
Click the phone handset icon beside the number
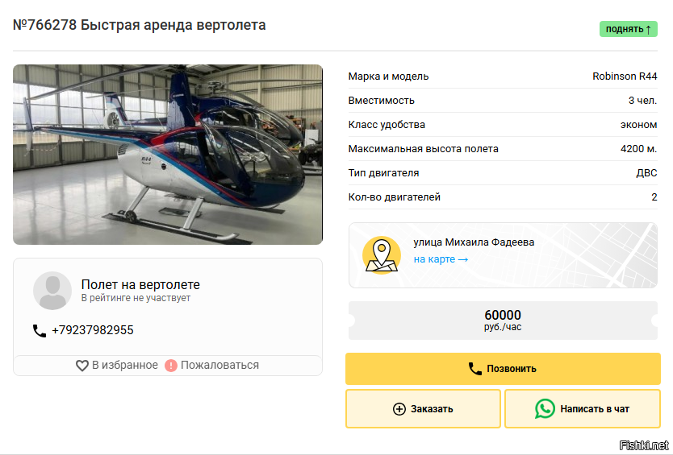pyautogui.click(x=40, y=331)
